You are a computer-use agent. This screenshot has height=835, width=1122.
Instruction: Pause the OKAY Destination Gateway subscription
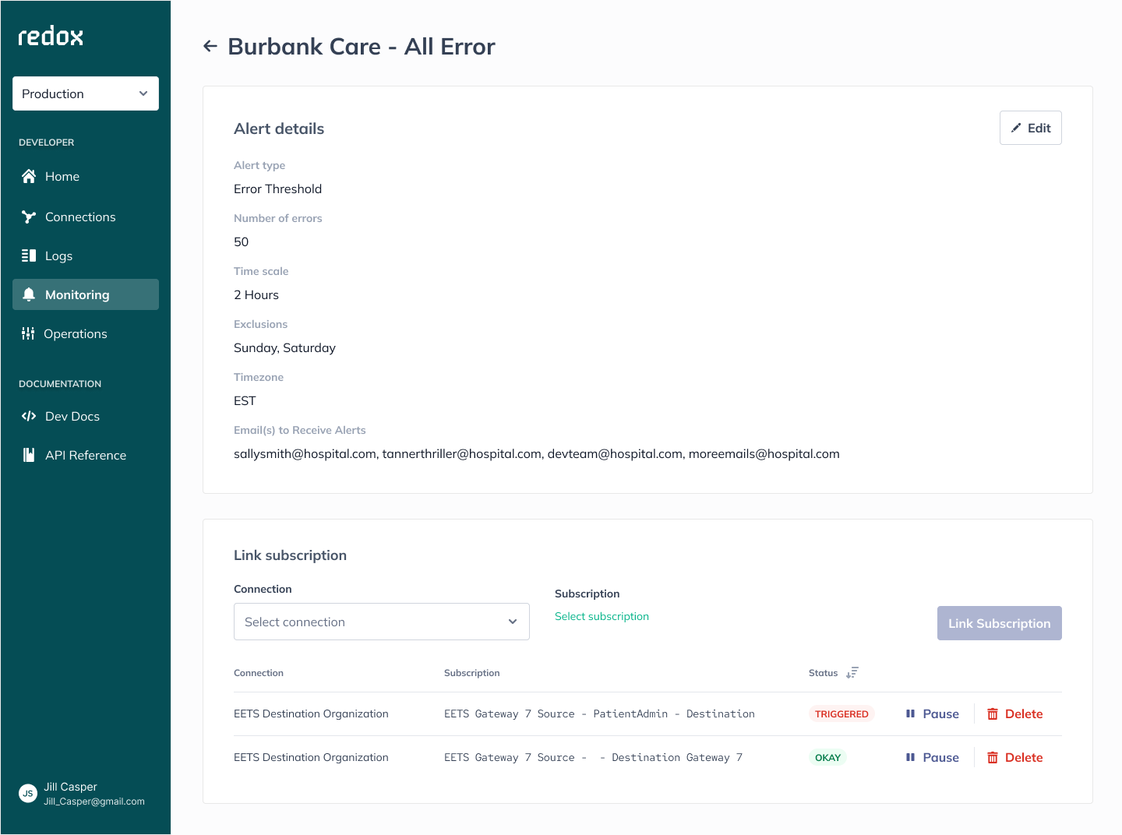[932, 757]
